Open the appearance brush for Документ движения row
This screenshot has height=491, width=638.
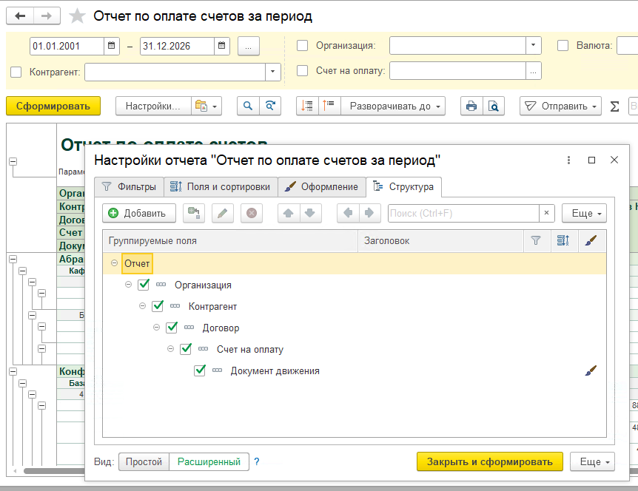click(x=591, y=370)
